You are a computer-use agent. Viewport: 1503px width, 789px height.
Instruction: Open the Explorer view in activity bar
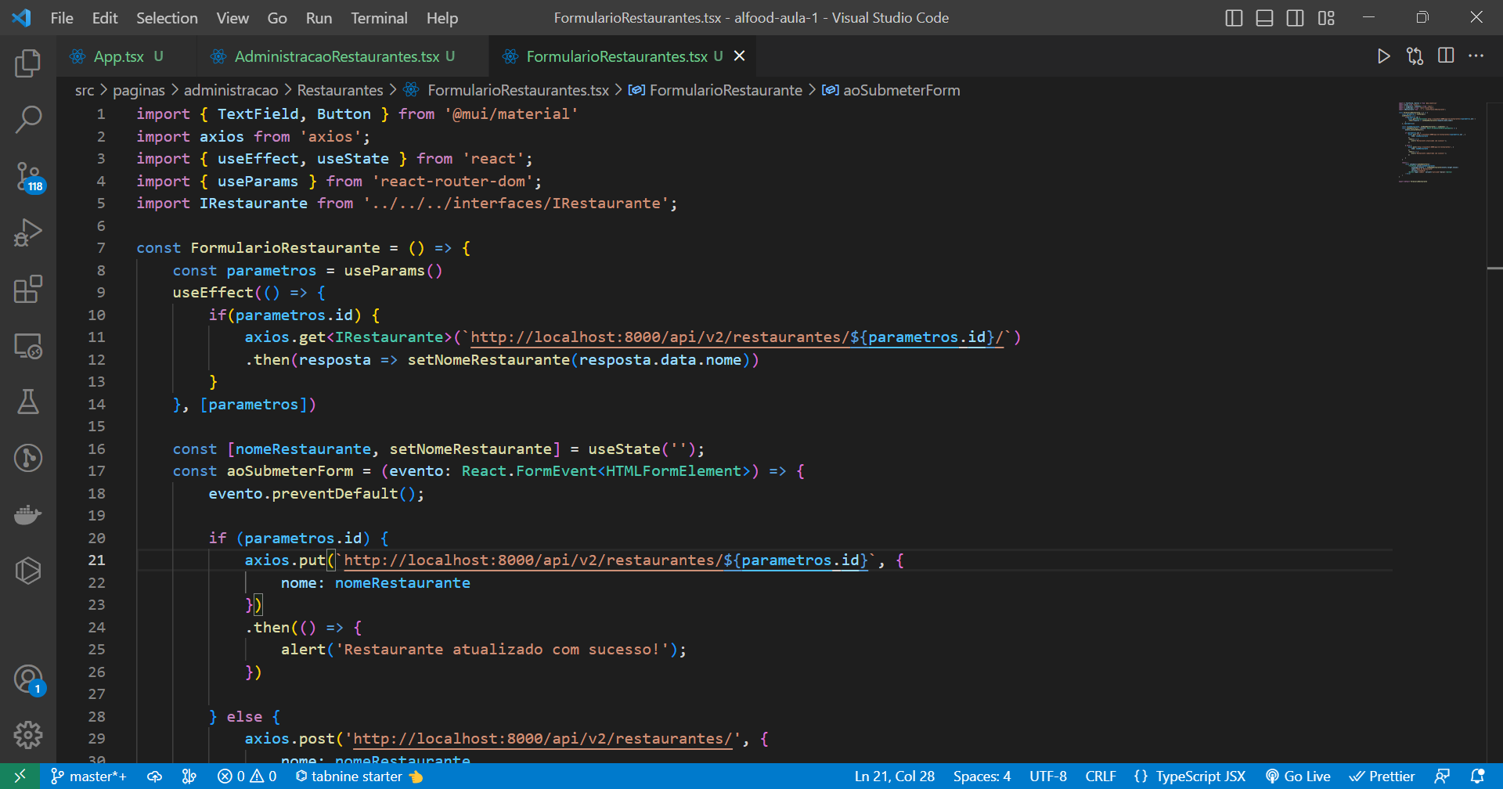pyautogui.click(x=28, y=63)
